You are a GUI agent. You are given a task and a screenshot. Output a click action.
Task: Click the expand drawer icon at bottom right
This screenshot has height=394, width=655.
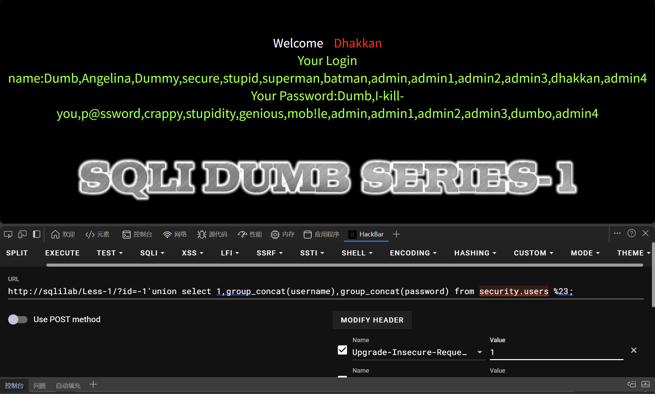[646, 384]
